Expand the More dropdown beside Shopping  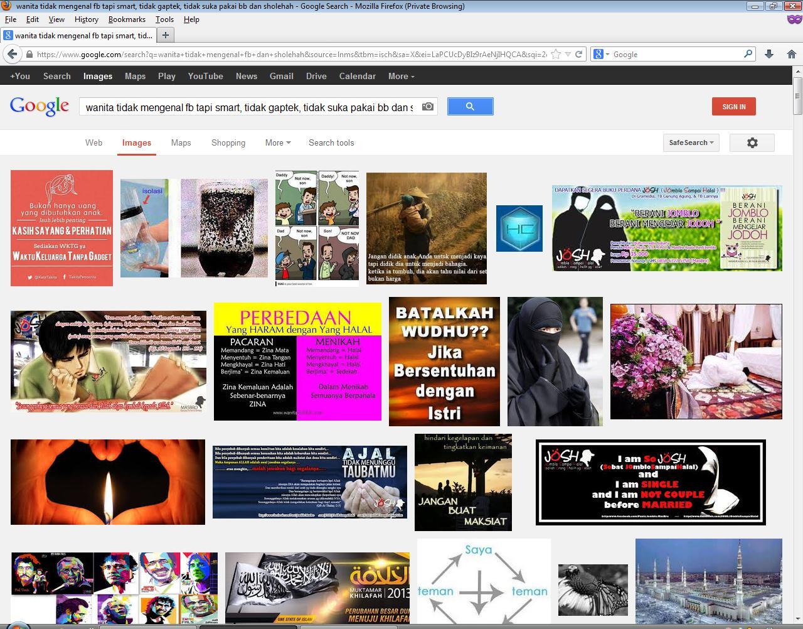[x=278, y=142]
